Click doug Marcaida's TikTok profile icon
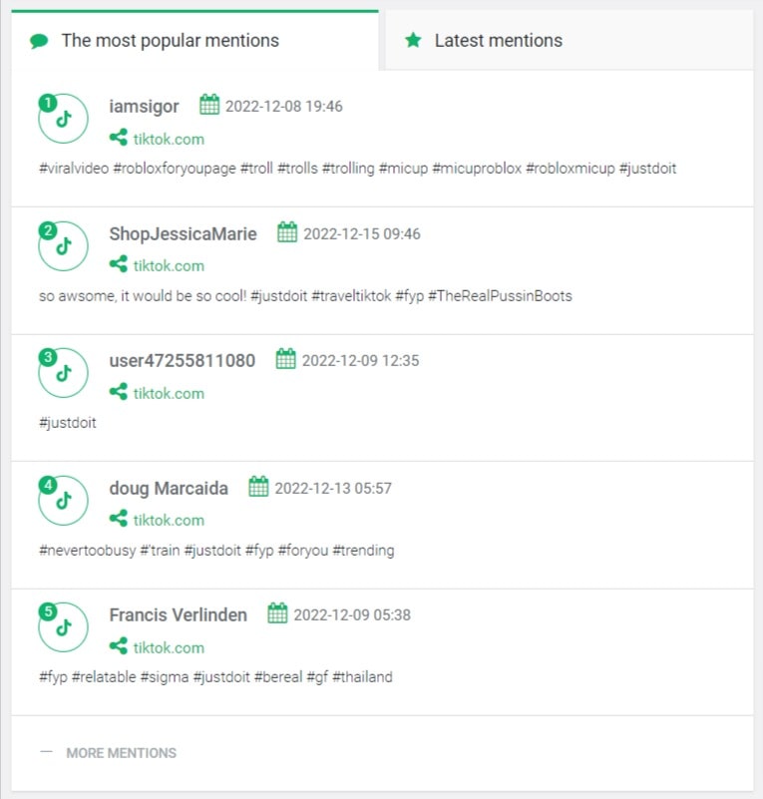 63,500
